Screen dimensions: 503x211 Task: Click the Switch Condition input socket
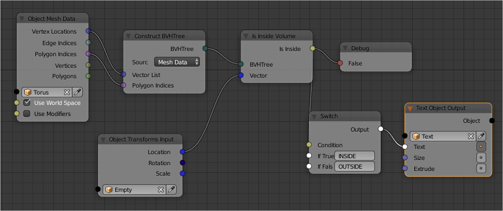coord(309,144)
